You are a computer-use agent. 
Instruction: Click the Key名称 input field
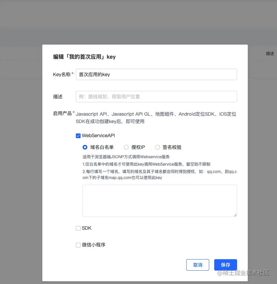[156, 74]
